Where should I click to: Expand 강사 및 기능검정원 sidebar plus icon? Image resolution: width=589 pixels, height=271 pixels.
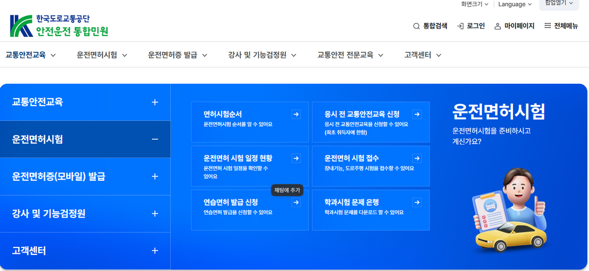(x=155, y=214)
